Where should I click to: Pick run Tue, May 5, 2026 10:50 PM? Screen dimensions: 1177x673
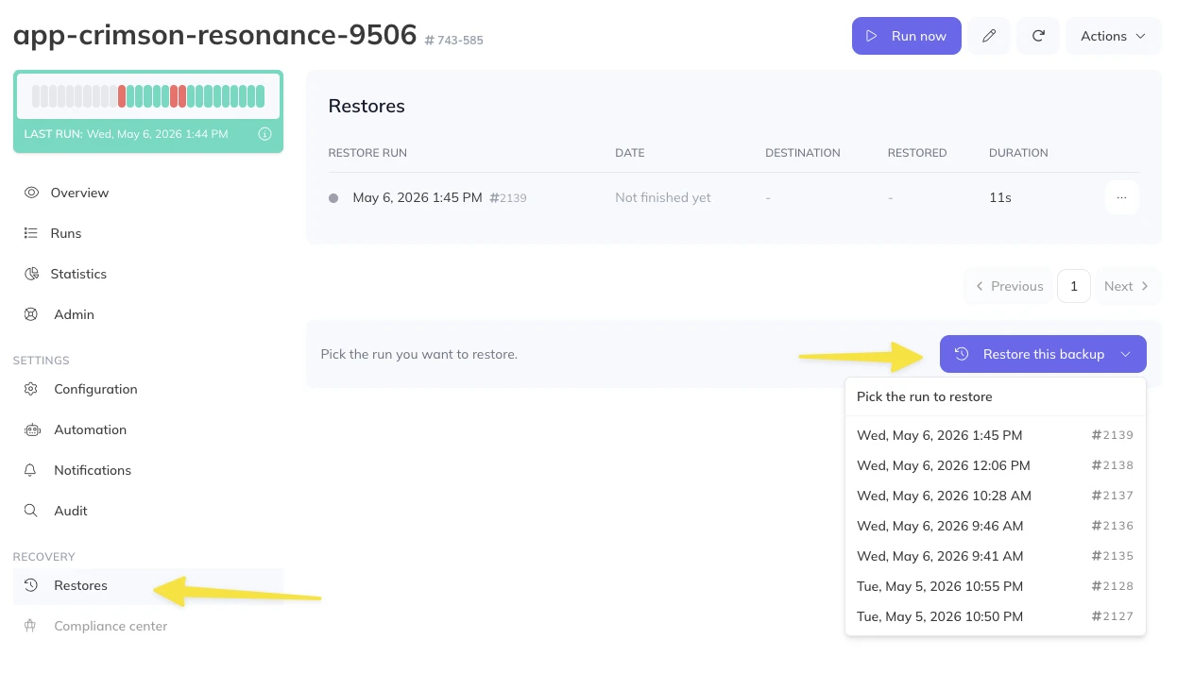[995, 616]
